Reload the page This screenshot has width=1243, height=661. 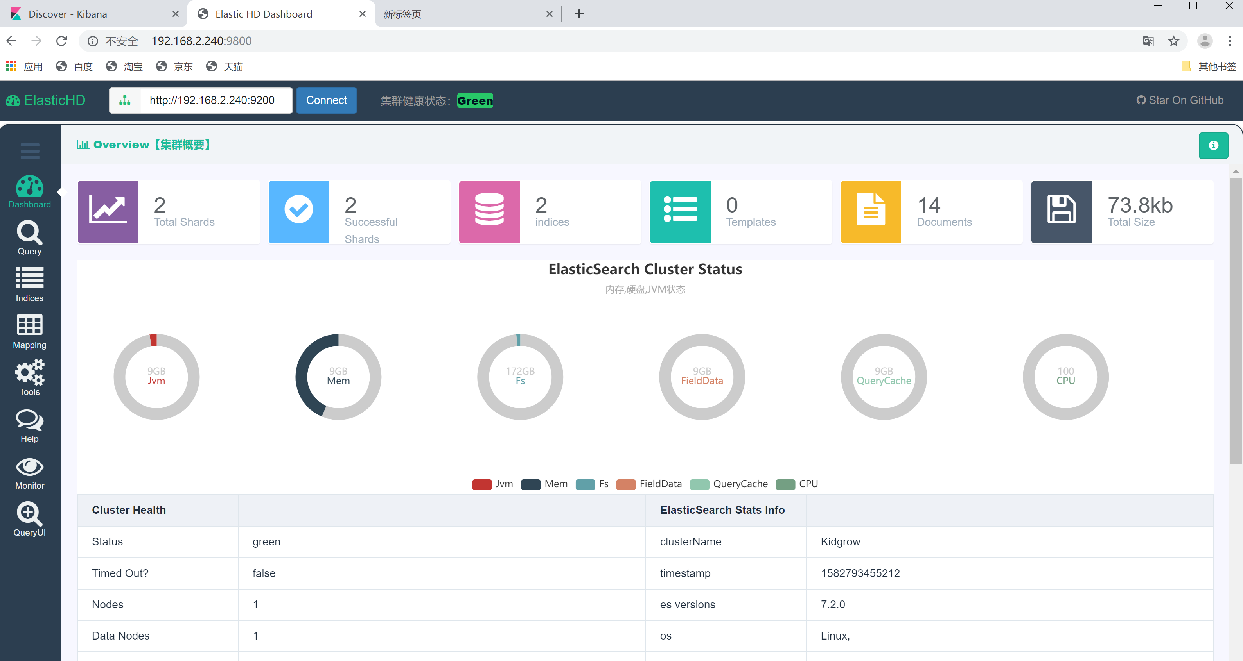(61, 41)
